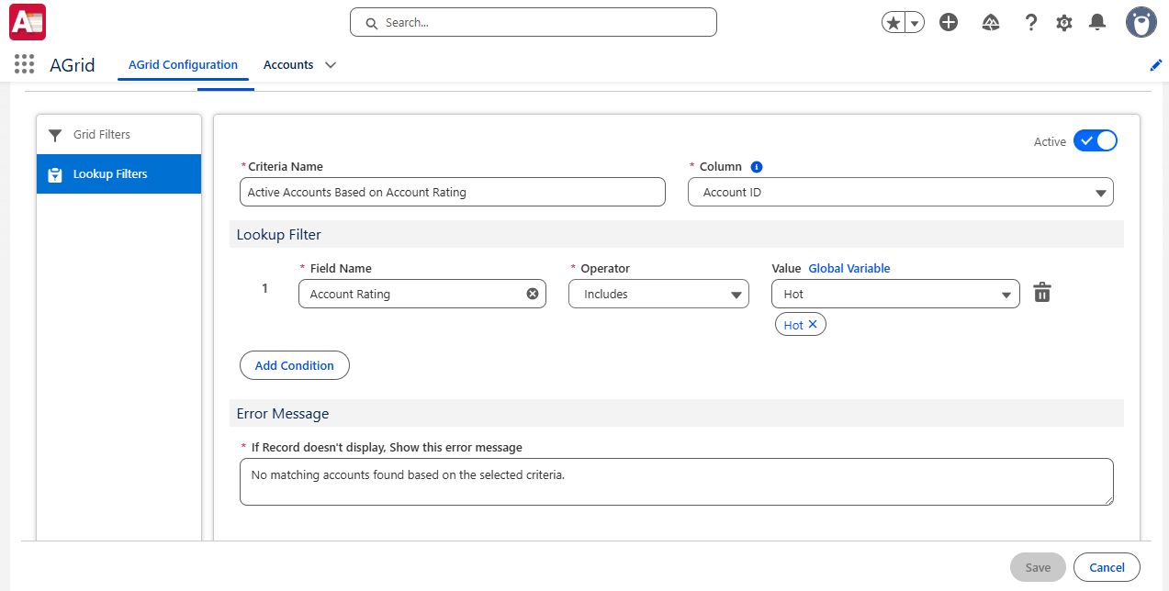Delete condition 1 with trash icon
The width and height of the screenshot is (1169, 591).
point(1042,293)
